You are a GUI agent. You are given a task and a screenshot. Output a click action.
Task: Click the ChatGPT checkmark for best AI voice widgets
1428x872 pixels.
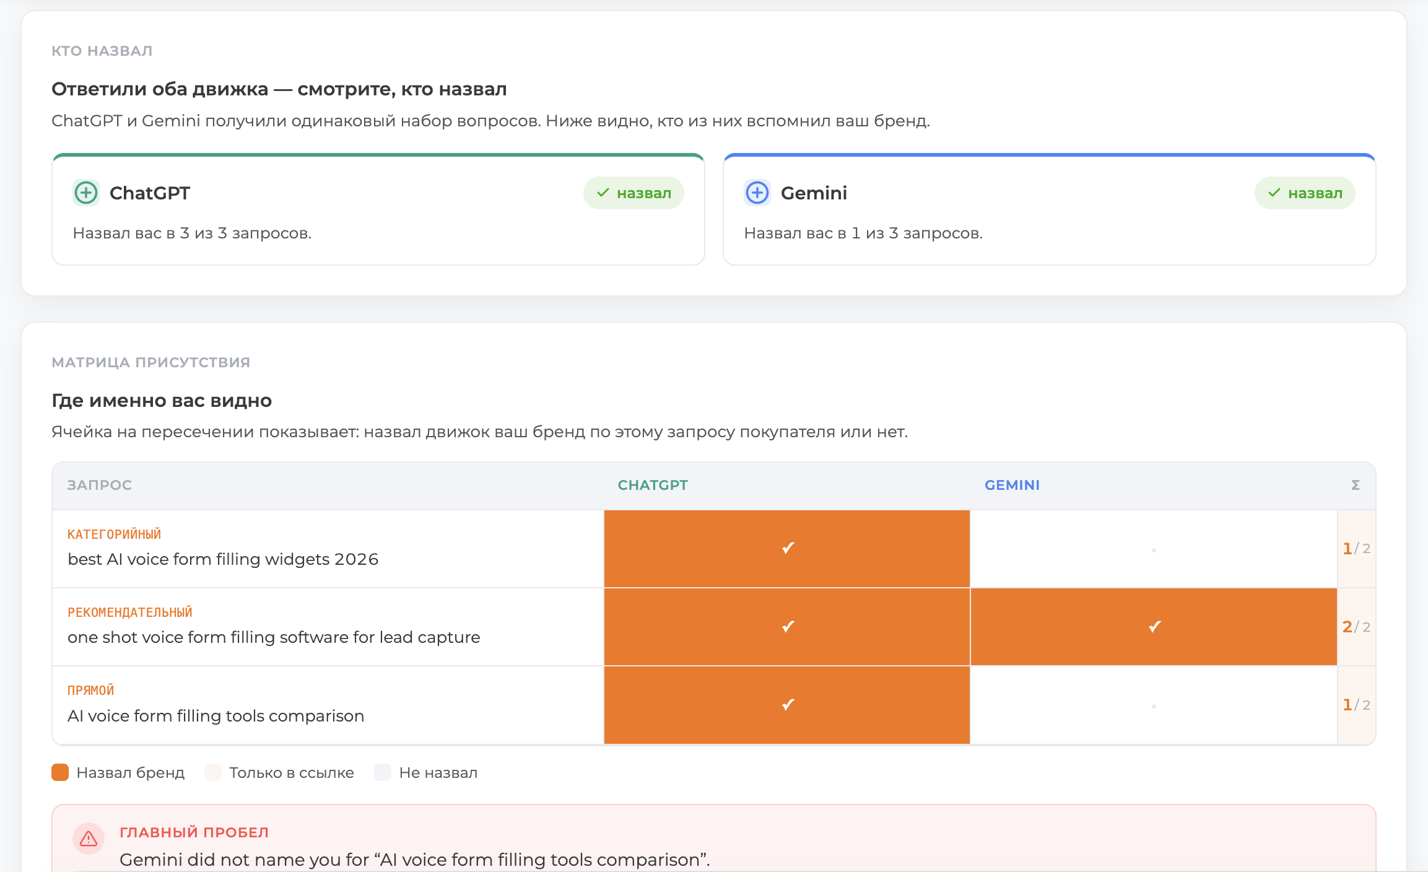click(788, 548)
